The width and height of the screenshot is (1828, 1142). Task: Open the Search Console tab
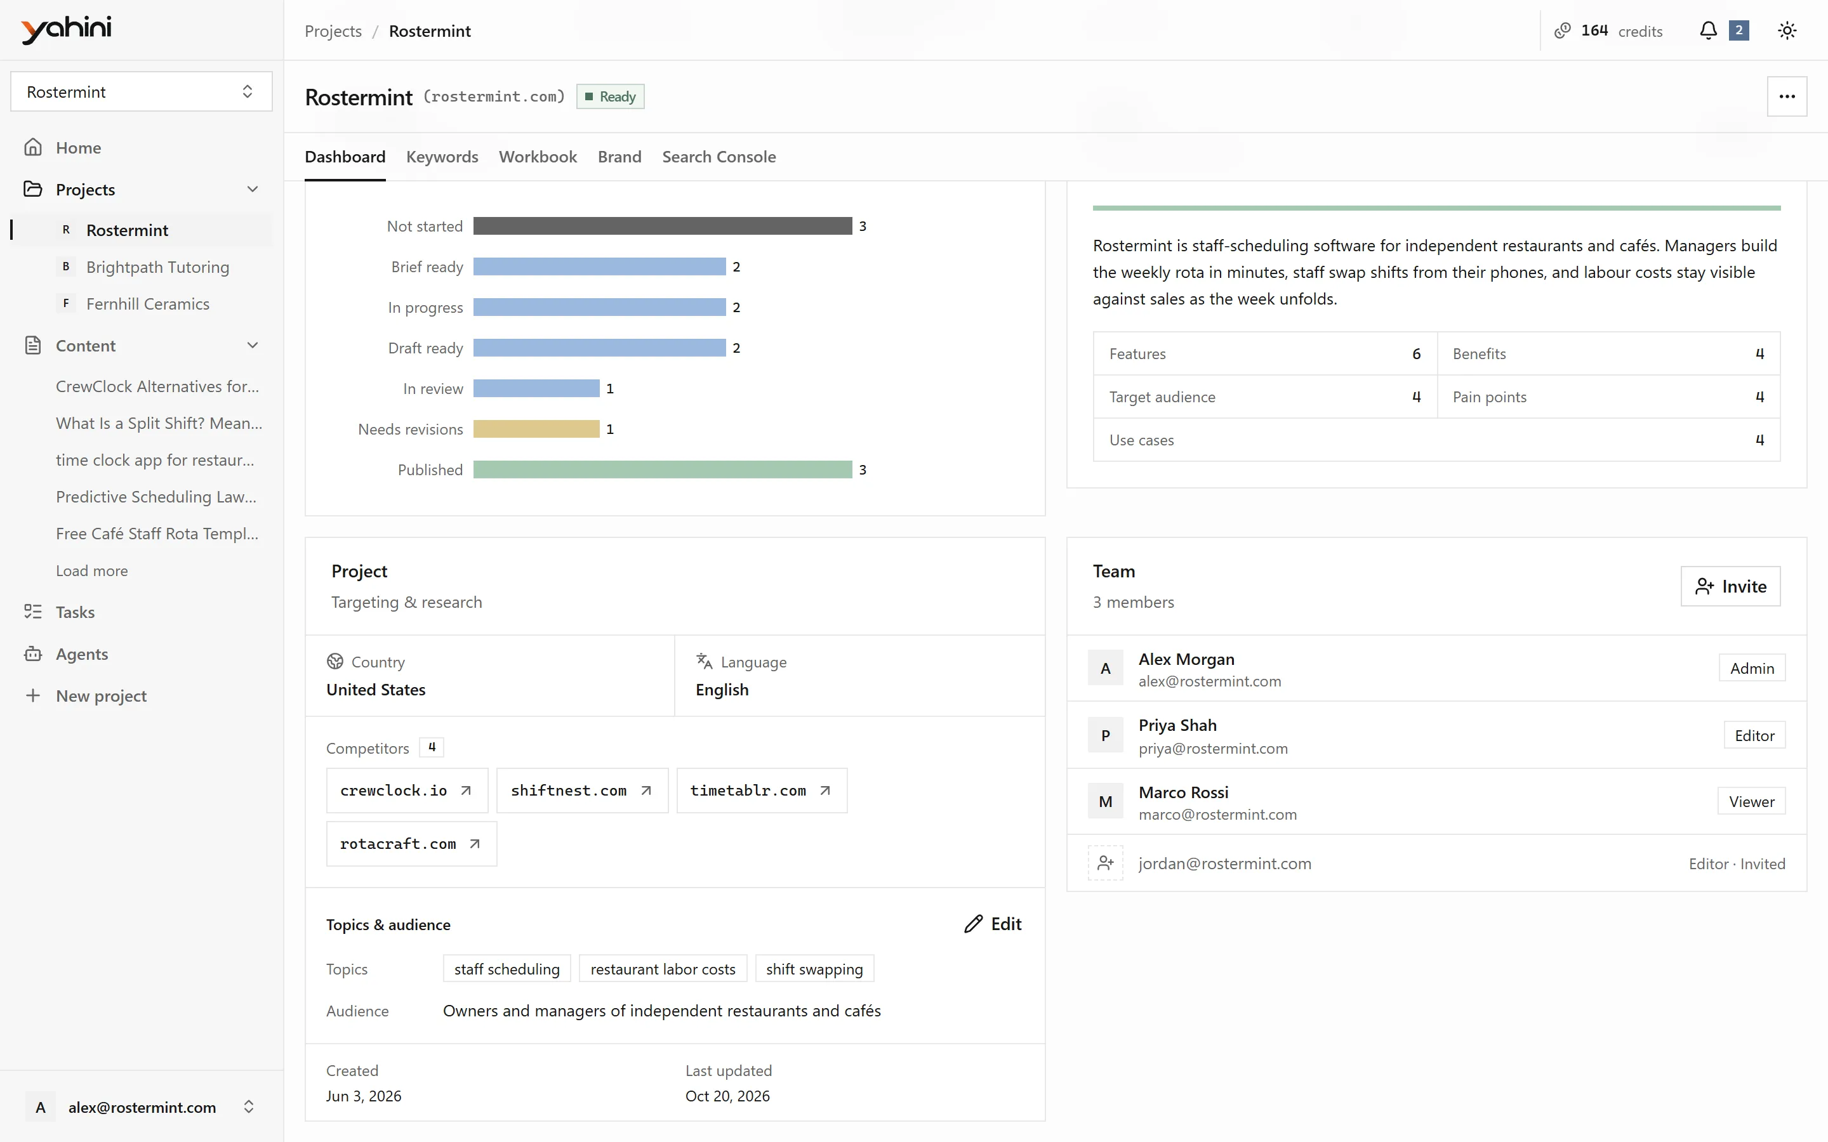pyautogui.click(x=719, y=156)
